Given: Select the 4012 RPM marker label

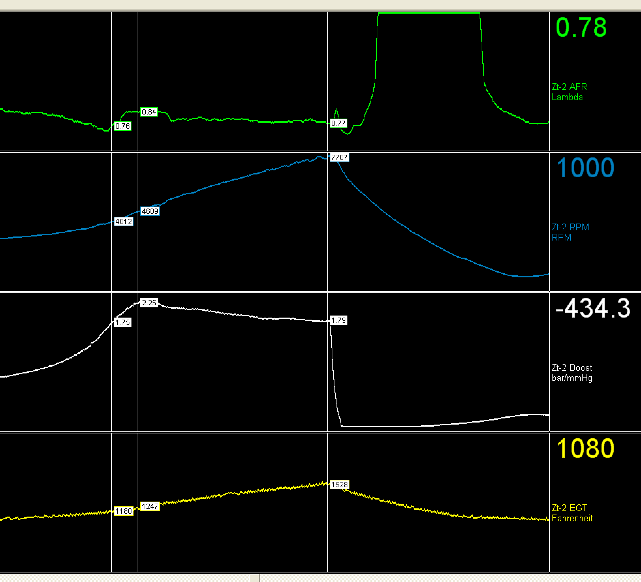Looking at the screenshot, I should tap(123, 221).
